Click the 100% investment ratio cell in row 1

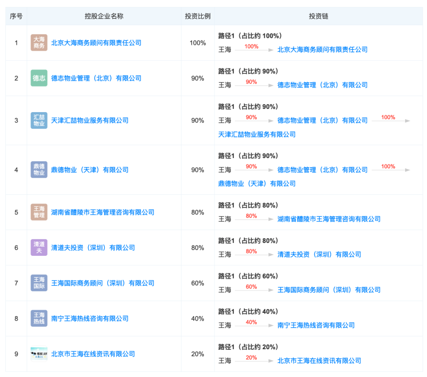(x=197, y=43)
